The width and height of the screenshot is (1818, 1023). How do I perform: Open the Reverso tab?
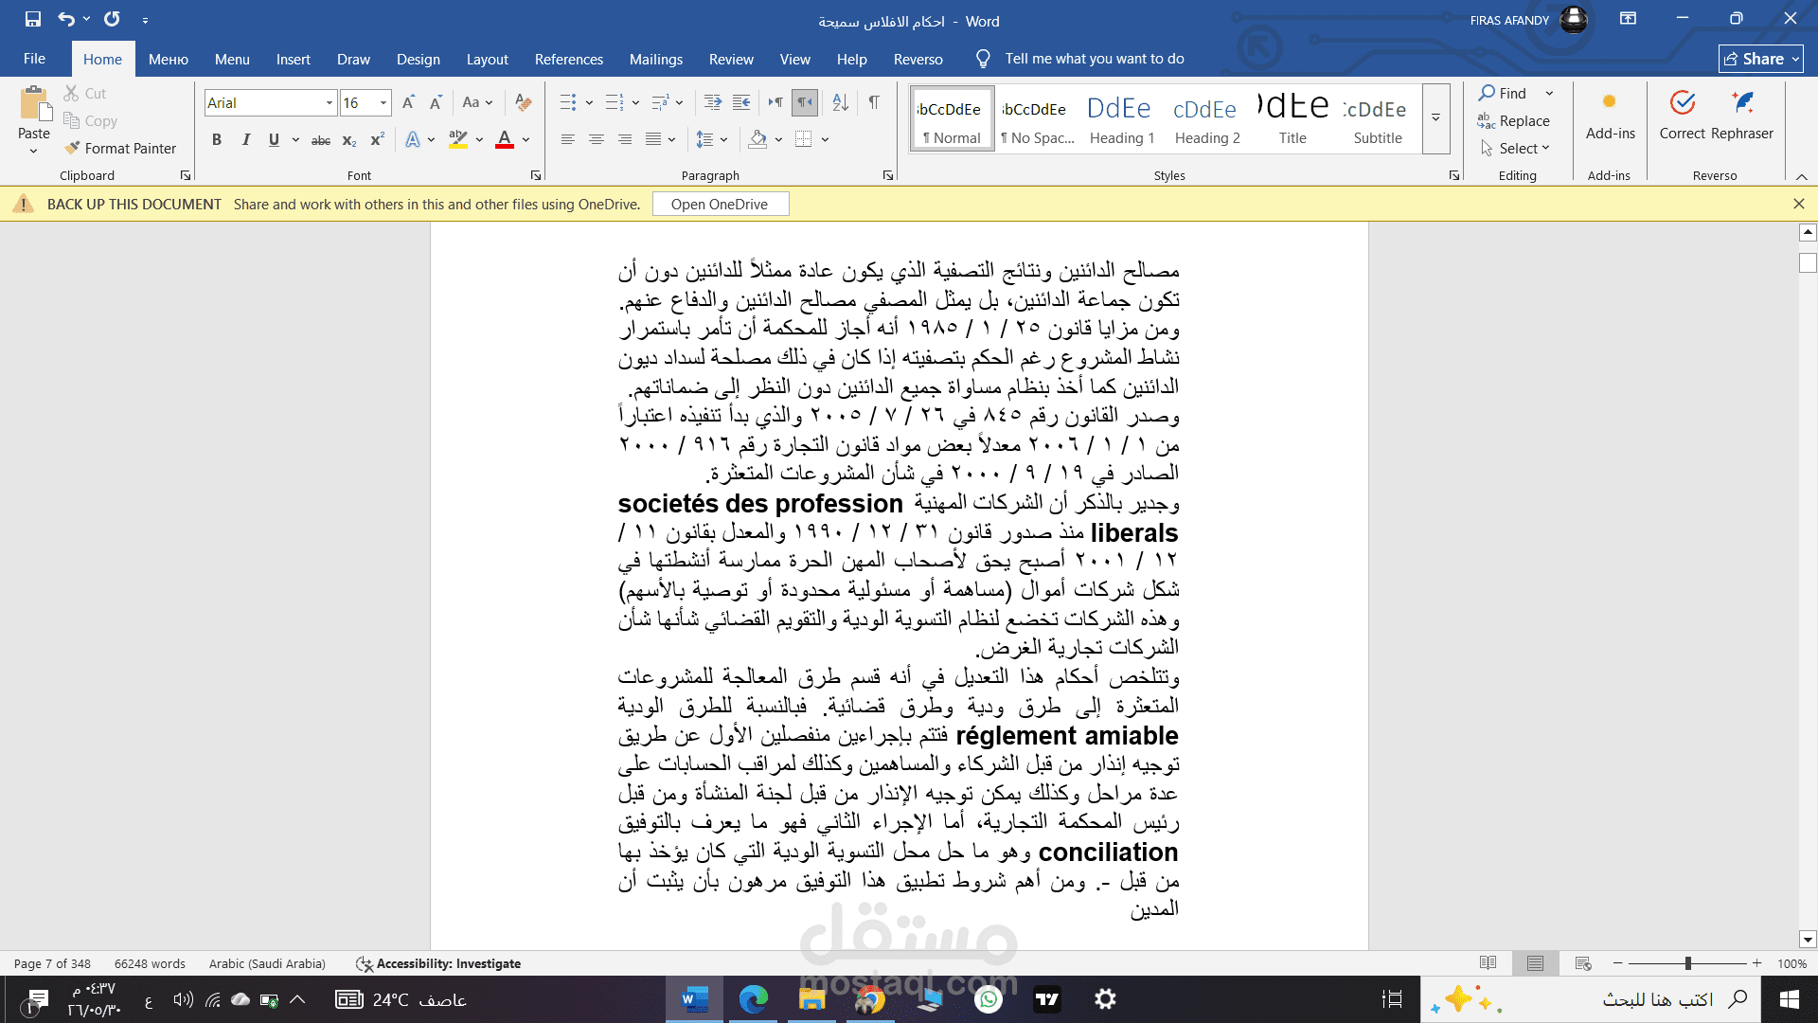[x=918, y=59]
